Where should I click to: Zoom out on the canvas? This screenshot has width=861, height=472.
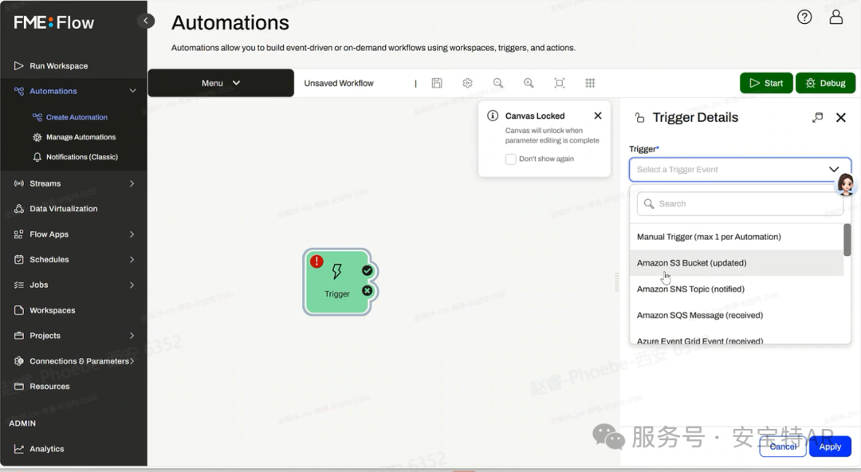pos(498,83)
